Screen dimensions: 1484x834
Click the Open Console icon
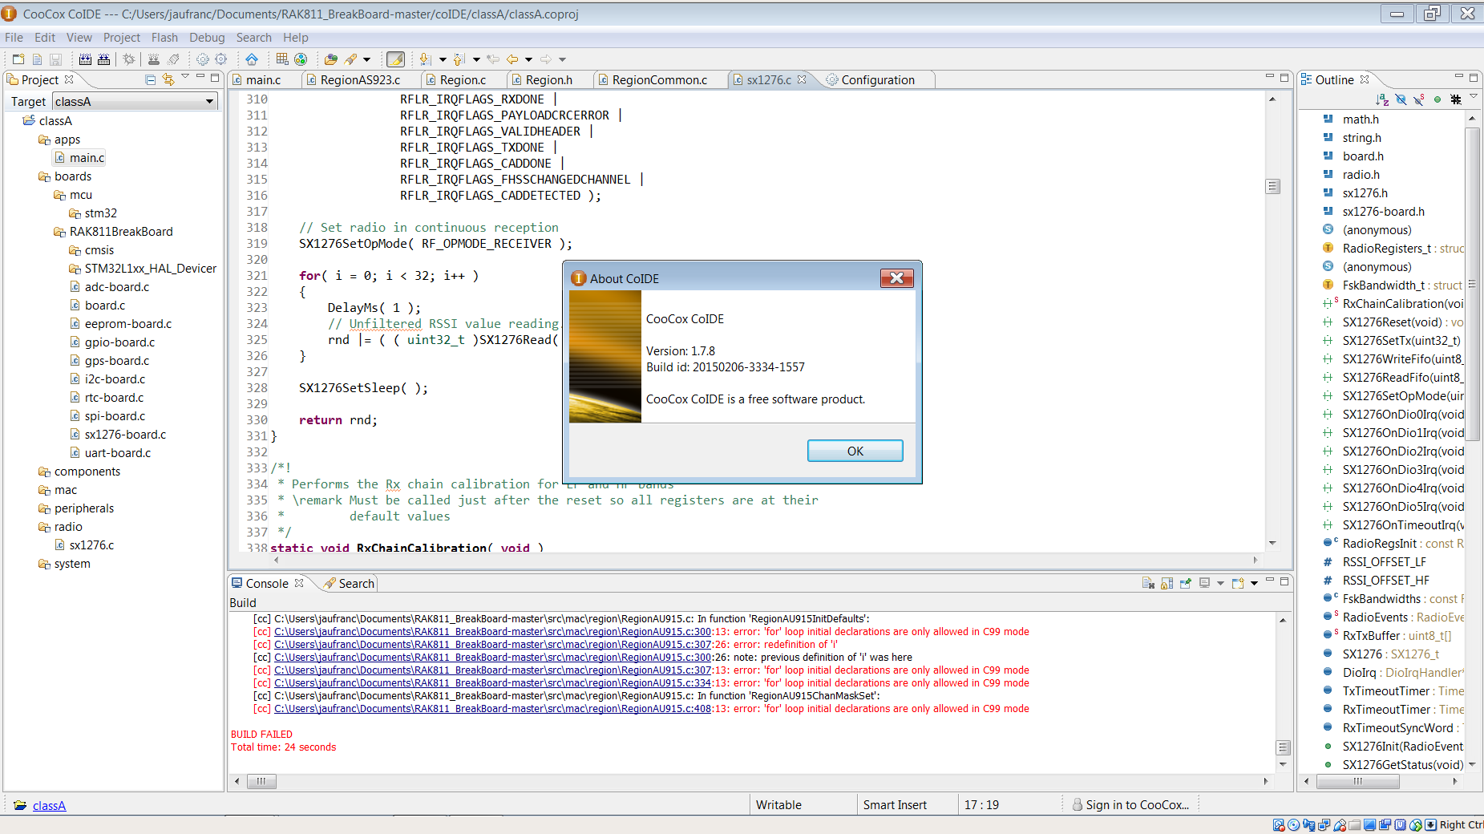tap(1238, 584)
